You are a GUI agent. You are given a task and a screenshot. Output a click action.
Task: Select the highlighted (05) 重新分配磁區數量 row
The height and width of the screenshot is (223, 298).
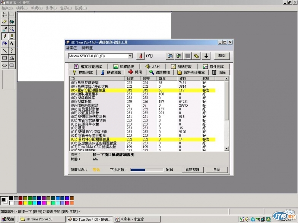(143, 90)
